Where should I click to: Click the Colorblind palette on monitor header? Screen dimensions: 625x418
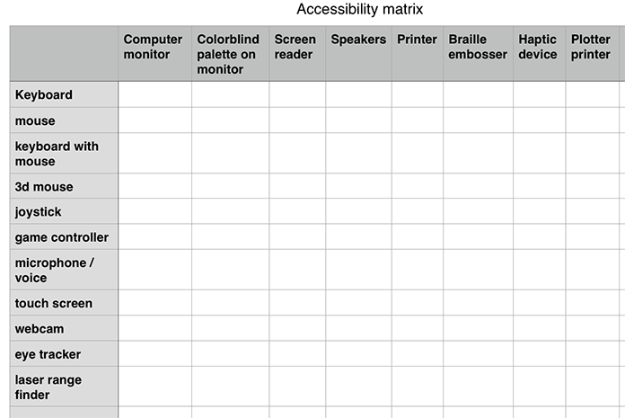(x=231, y=54)
